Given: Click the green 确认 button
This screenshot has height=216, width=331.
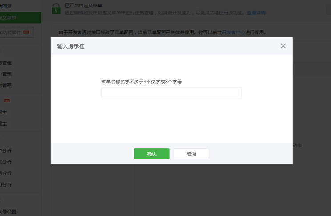Looking at the screenshot, I should (152, 154).
